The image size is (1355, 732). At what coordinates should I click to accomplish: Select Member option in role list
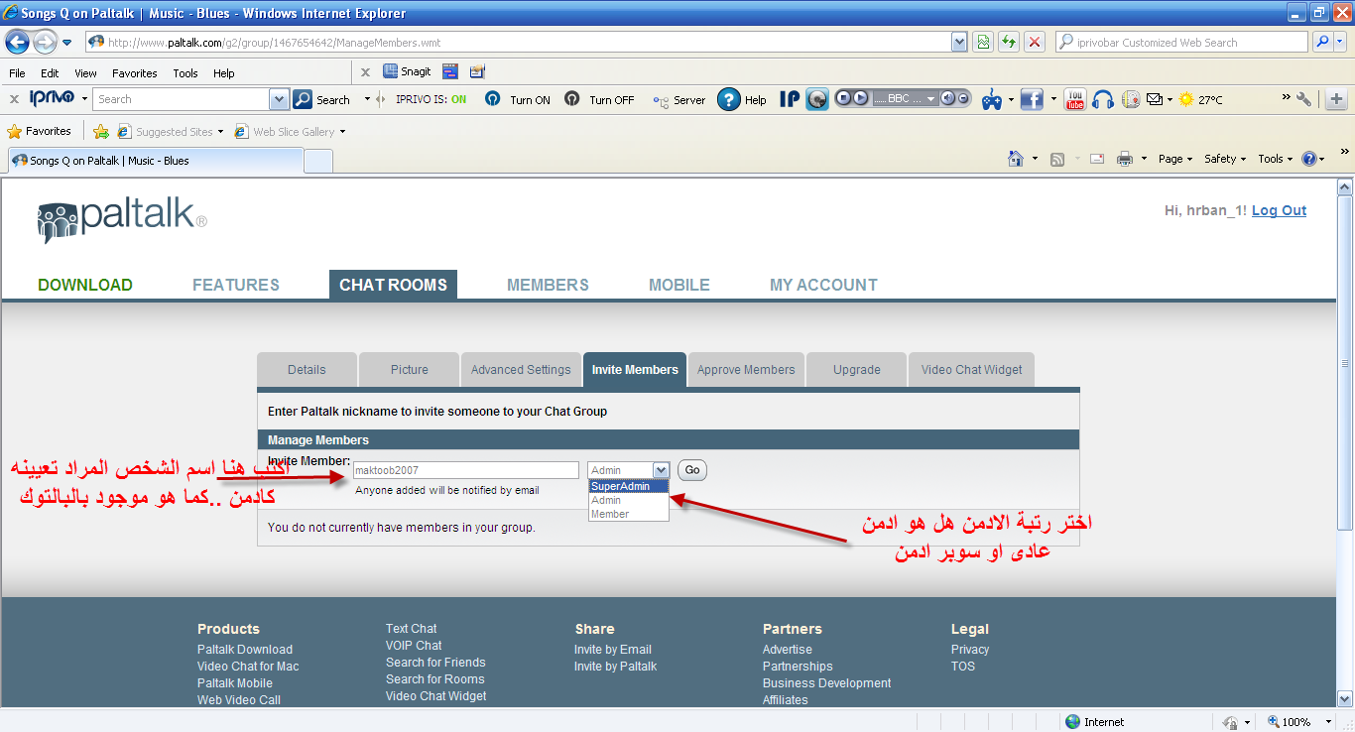pos(628,514)
